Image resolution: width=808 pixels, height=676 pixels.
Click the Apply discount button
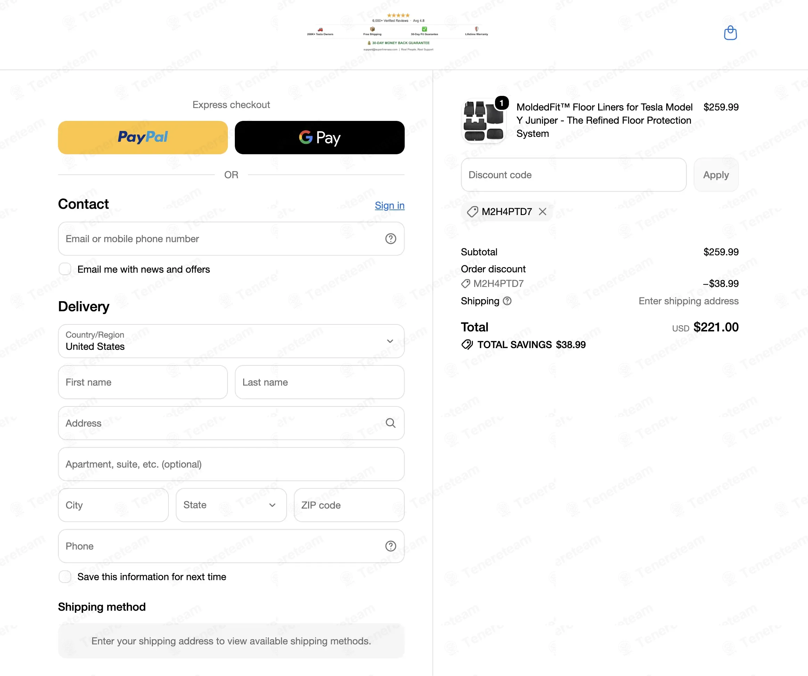click(x=716, y=175)
